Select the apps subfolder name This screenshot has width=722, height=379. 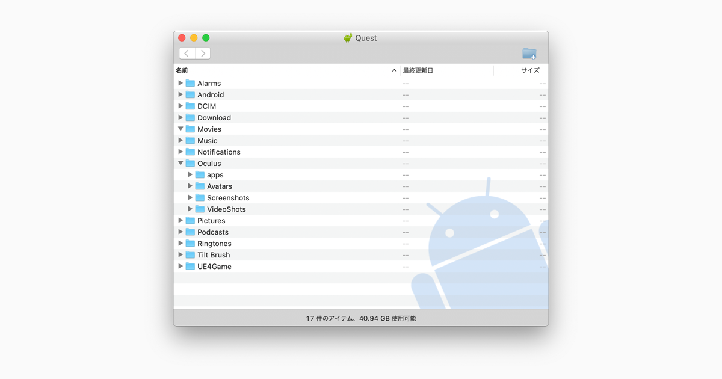[x=215, y=175]
